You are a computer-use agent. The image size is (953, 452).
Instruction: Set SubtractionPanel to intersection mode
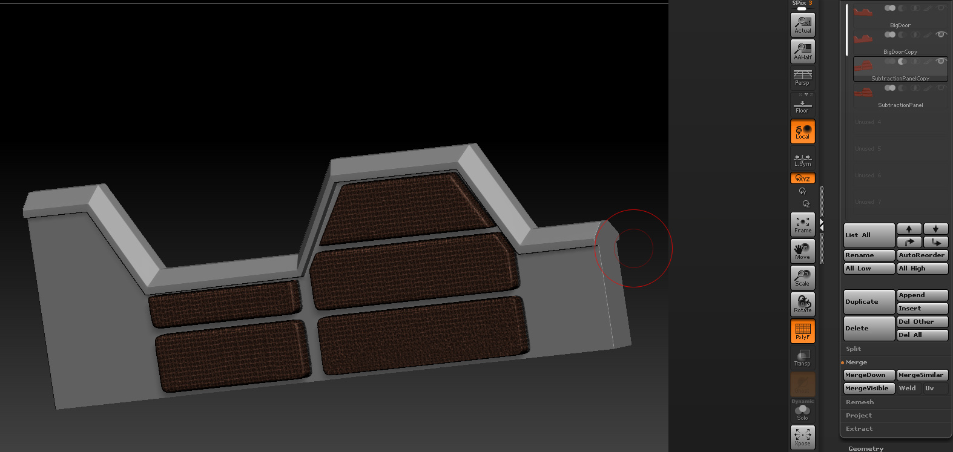click(x=915, y=88)
